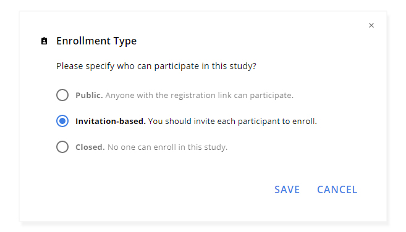Click "You should invite each participant" description
Screen dimensions: 406x232
click(x=214, y=122)
